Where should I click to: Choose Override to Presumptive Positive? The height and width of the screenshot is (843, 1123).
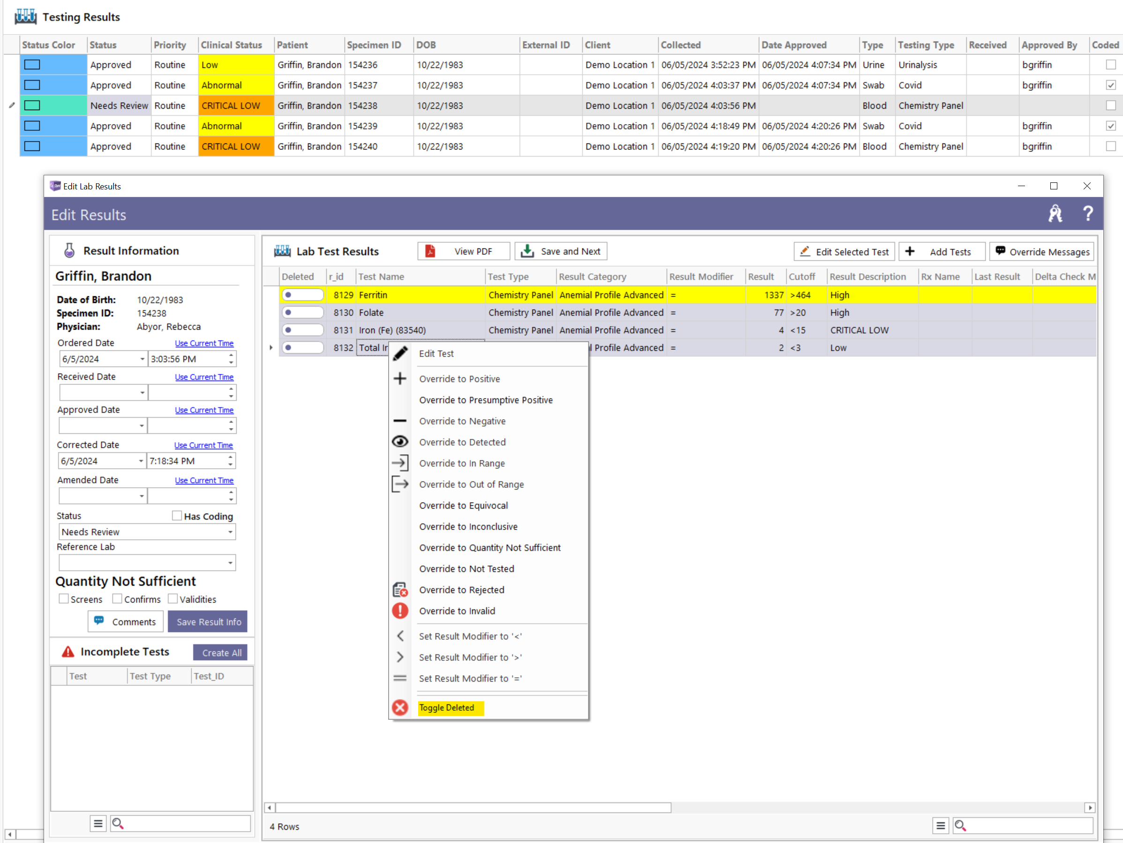point(486,400)
